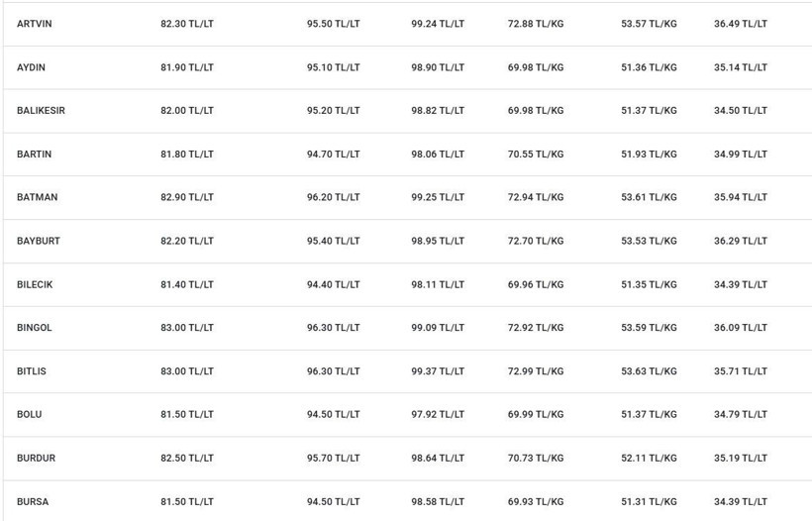Click AYDIN's 51.36 TL/KG price
The image size is (812, 521).
[x=649, y=67]
